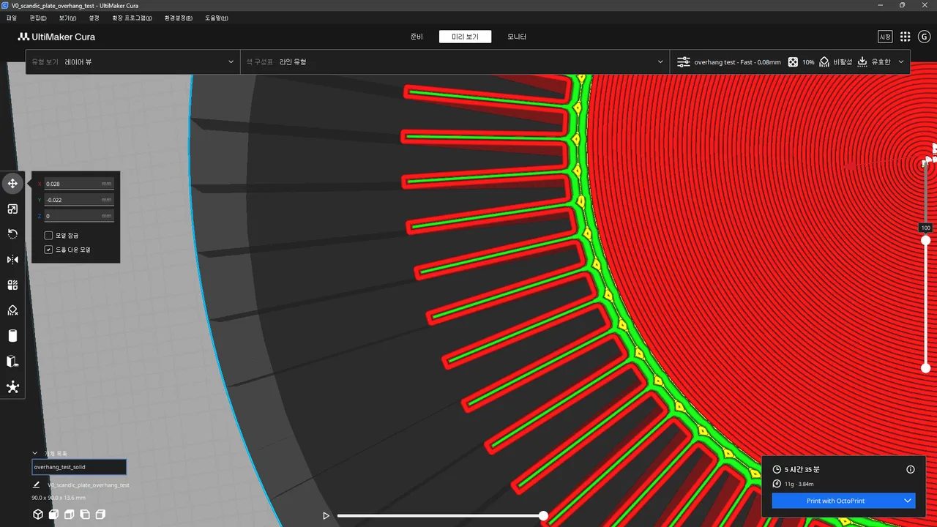Open the Per Model Settings tool
Viewport: 937px width, 527px height.
[x=12, y=285]
